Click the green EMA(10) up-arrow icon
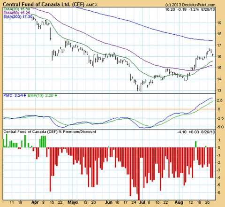225x207 pixels. coord(56,95)
